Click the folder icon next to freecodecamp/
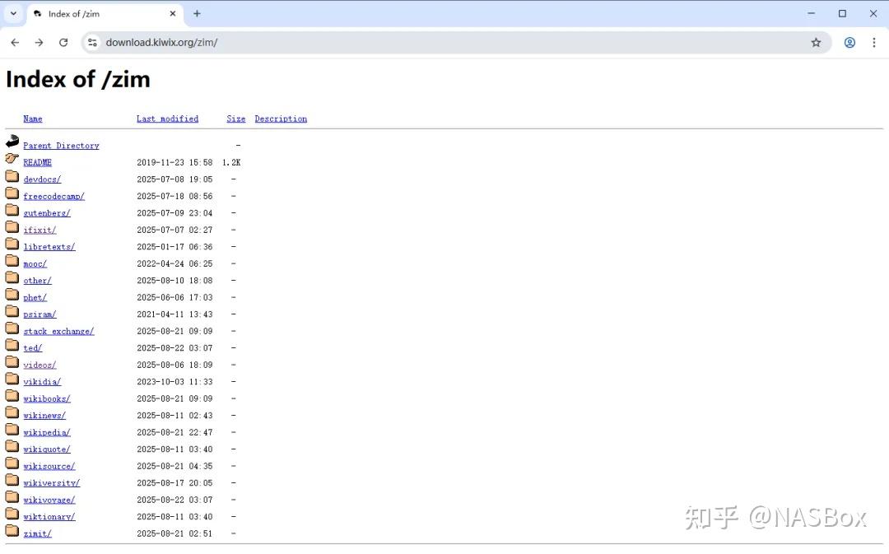 (x=12, y=193)
